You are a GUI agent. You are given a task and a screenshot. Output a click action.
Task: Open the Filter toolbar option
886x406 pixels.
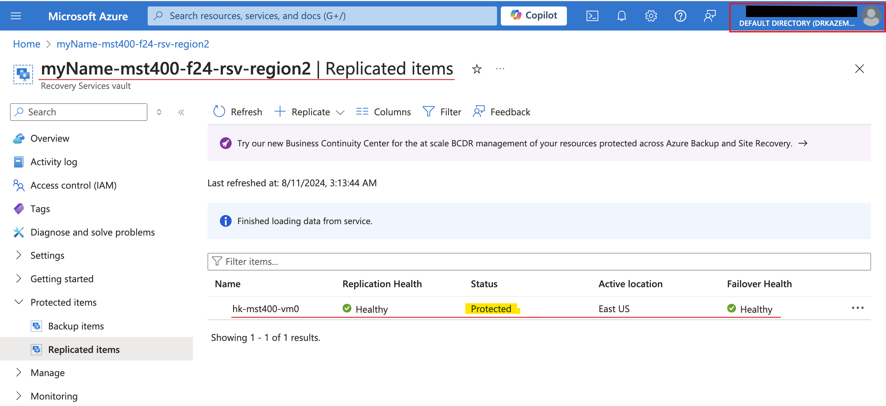tap(442, 112)
